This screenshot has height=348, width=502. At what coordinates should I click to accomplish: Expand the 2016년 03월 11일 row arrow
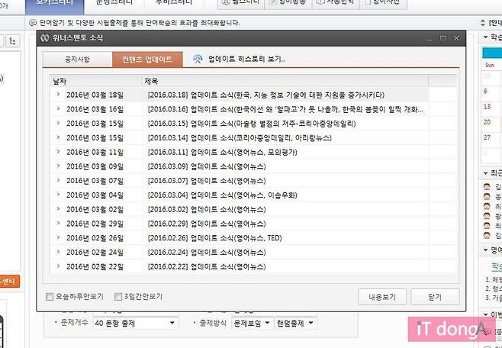pyautogui.click(x=58, y=151)
